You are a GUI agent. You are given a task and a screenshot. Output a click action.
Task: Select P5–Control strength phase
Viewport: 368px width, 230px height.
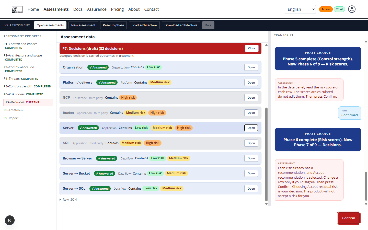[x=28, y=86]
